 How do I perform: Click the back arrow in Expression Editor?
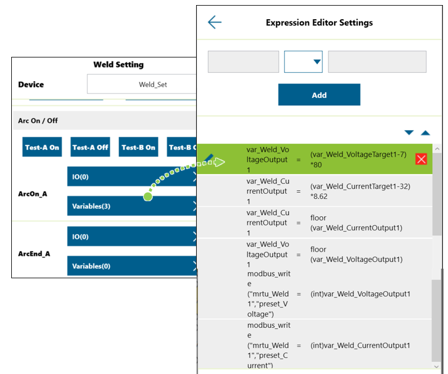point(215,23)
